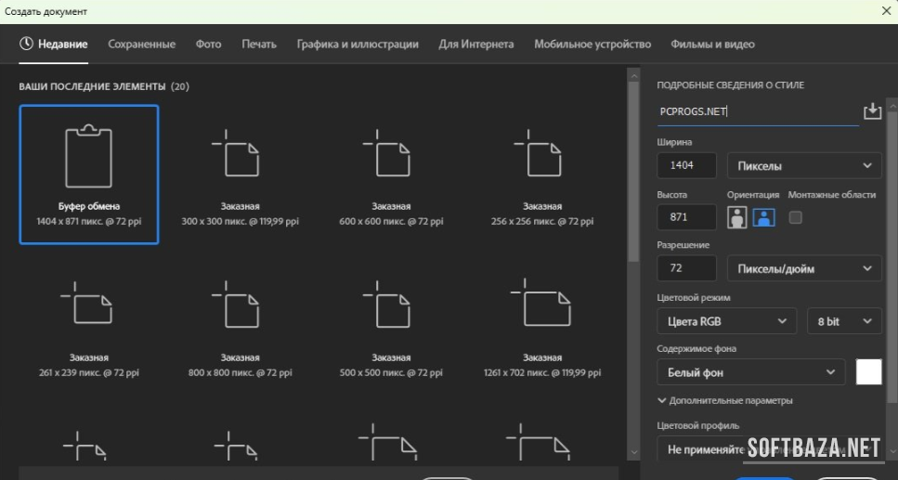Screen dimensions: 898x480
Task: Select the Clipboard preset 1404 x 871 icon
Action: [88, 158]
